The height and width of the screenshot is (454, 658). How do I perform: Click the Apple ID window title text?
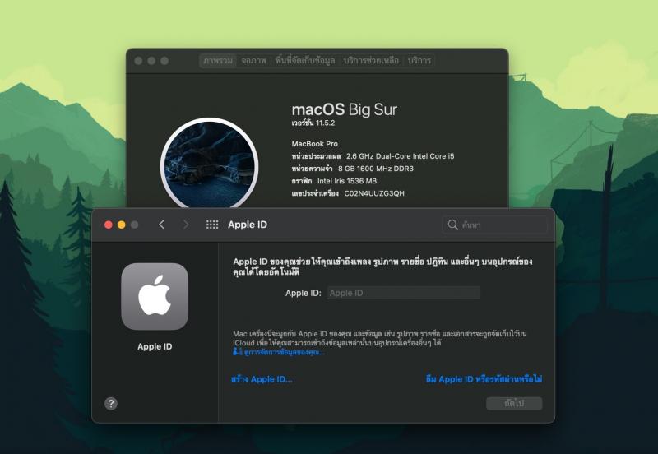(248, 225)
